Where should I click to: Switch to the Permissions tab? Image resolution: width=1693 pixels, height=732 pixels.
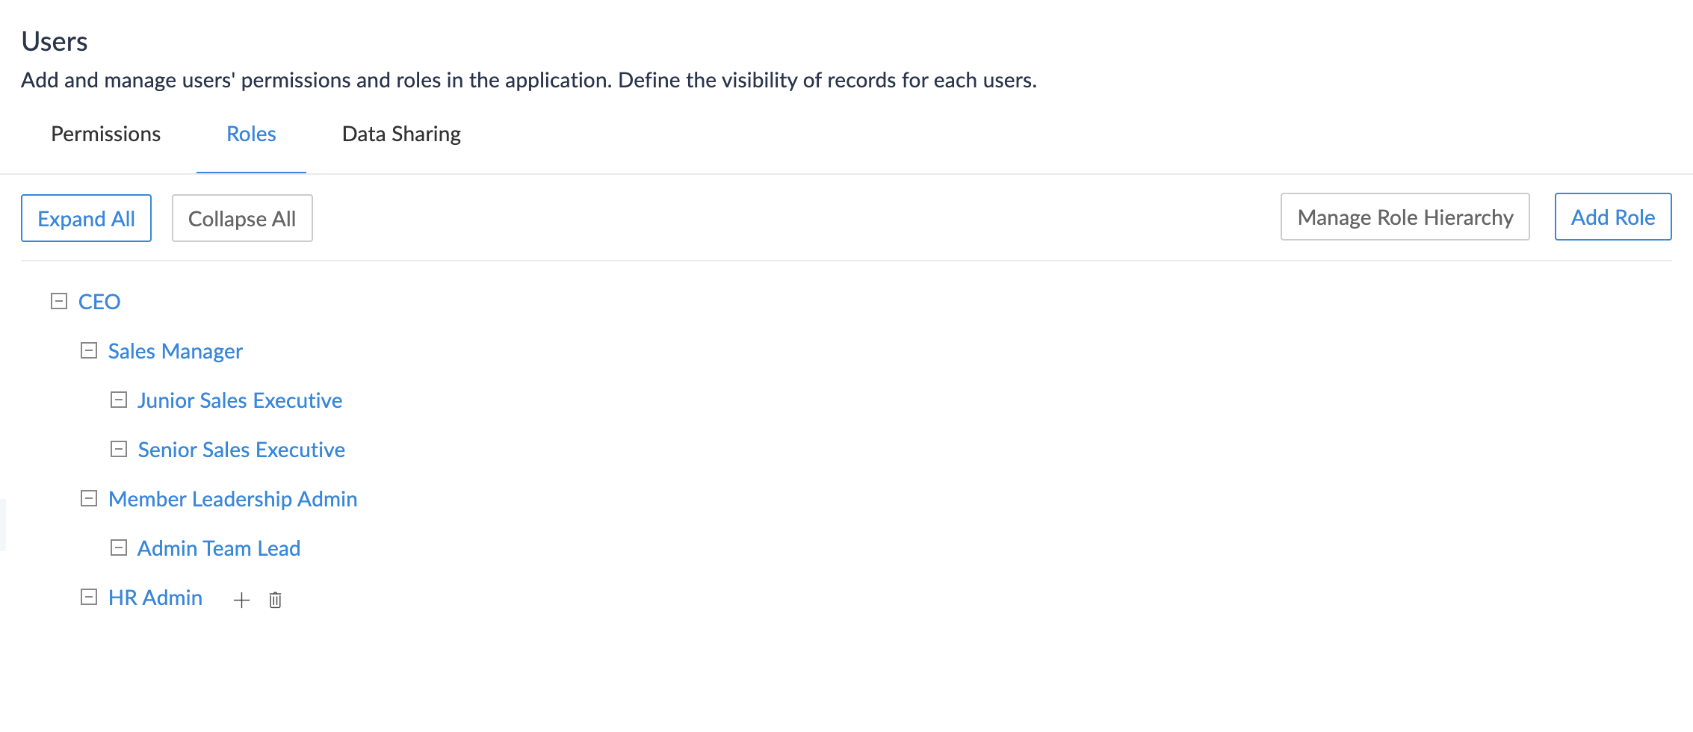click(105, 134)
